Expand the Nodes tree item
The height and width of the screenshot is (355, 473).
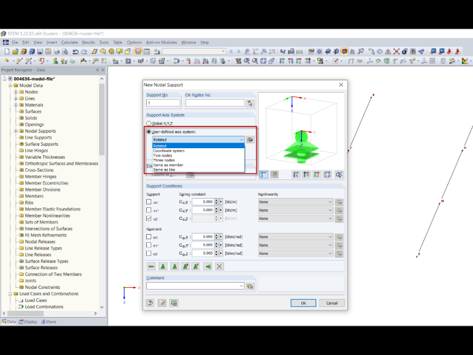click(x=16, y=92)
